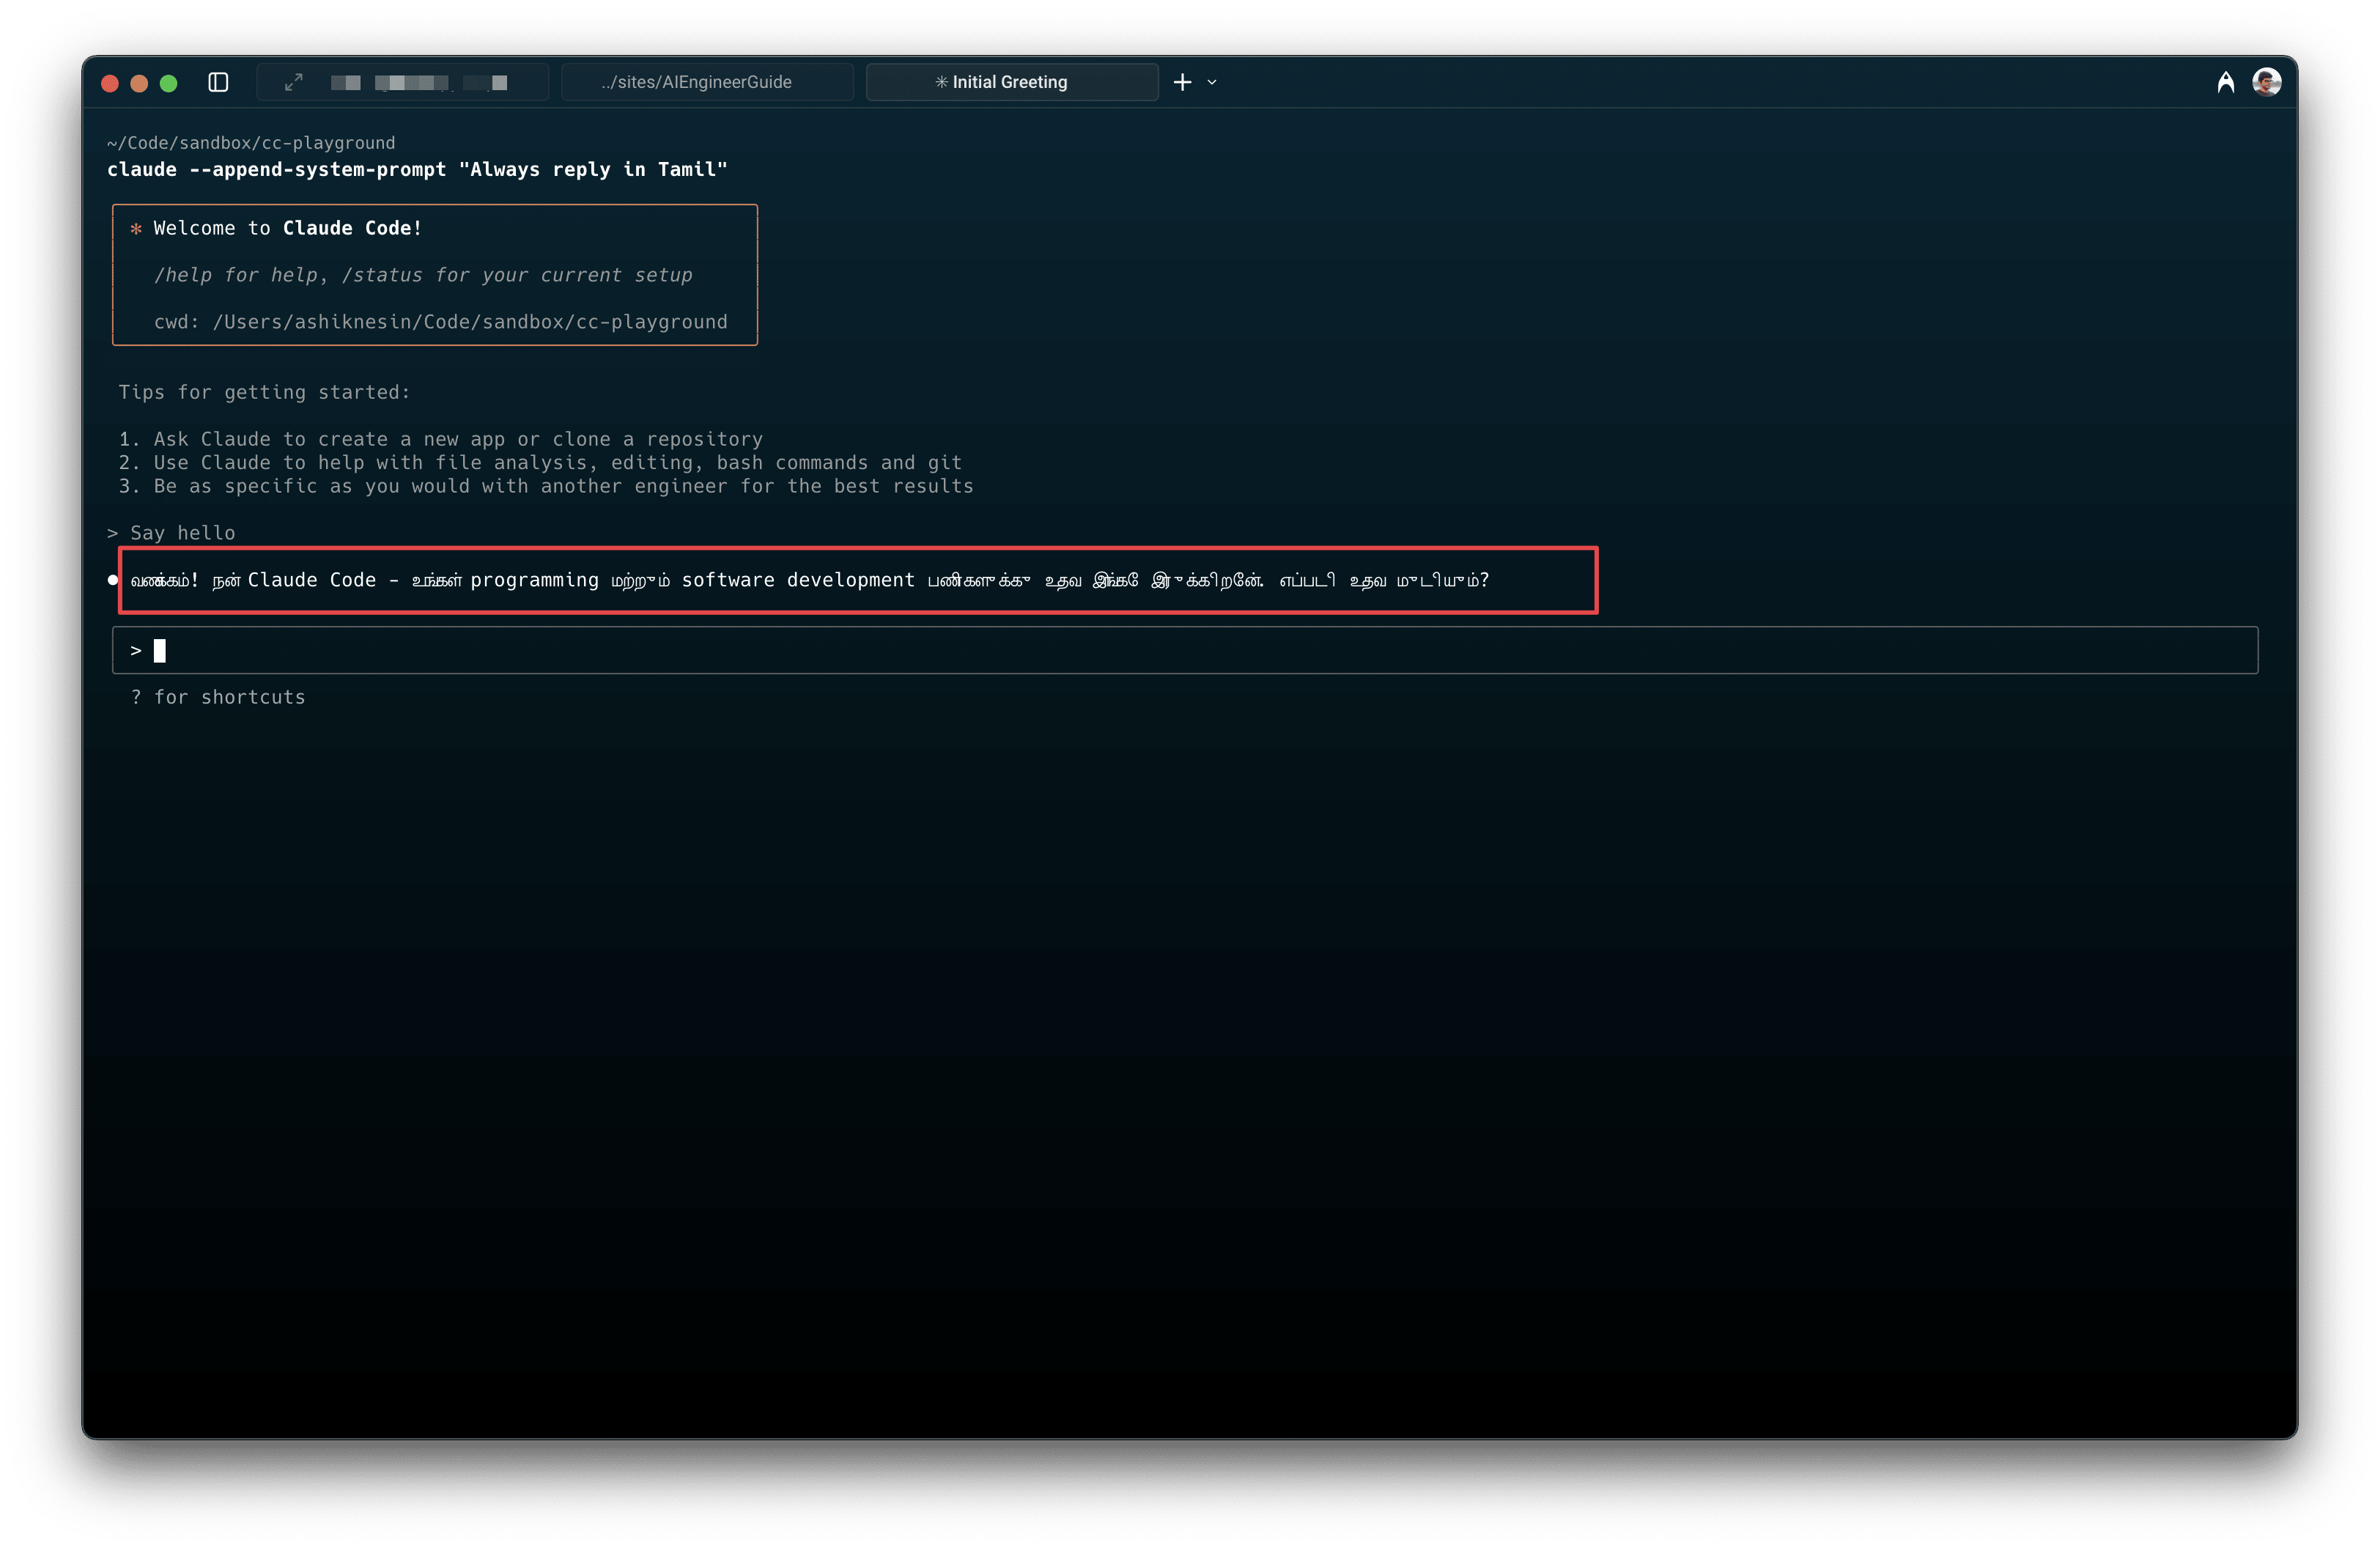Click the green fullscreen window button
Screen dimensions: 2380x1548
click(x=169, y=83)
